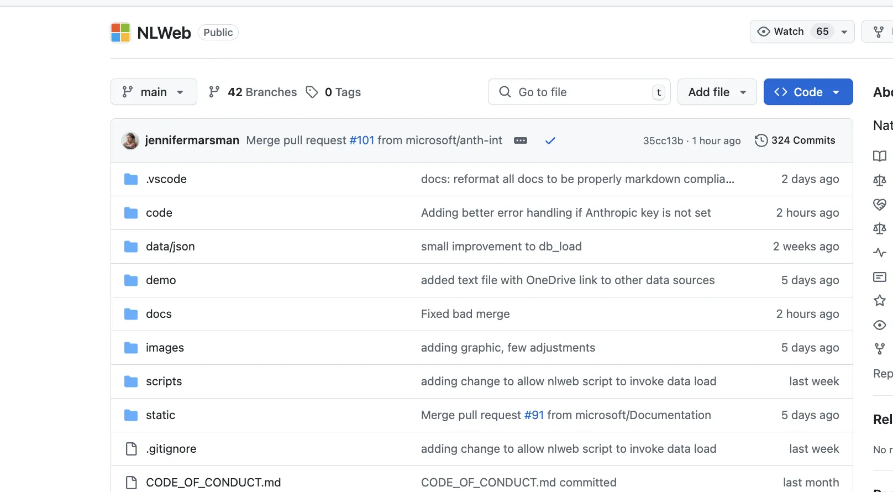Open the static folder name
893x492 pixels.
(160, 415)
